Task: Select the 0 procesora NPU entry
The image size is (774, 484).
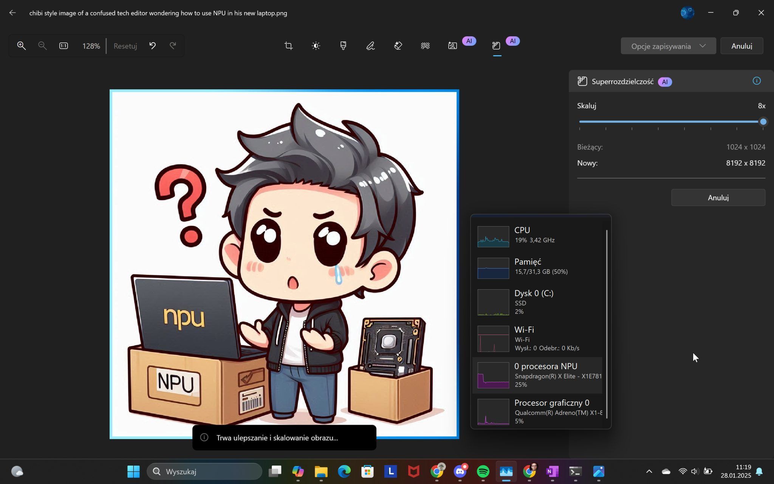Action: pyautogui.click(x=537, y=375)
